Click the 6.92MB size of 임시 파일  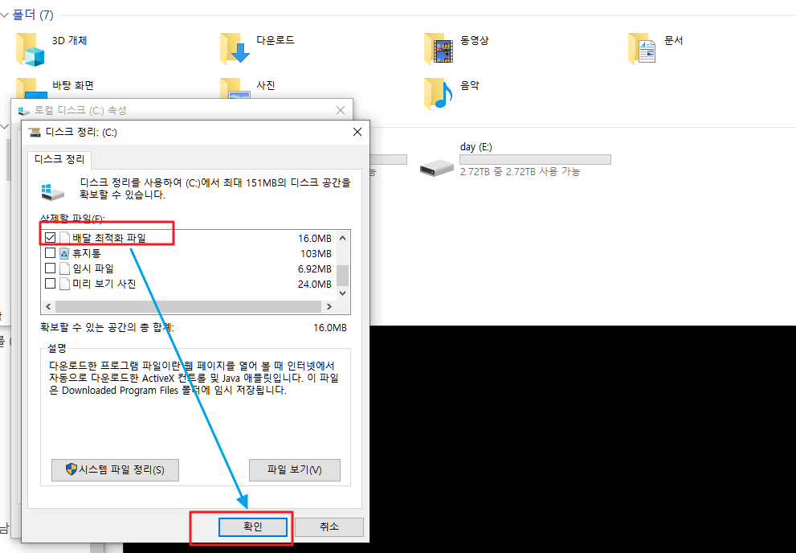point(315,268)
